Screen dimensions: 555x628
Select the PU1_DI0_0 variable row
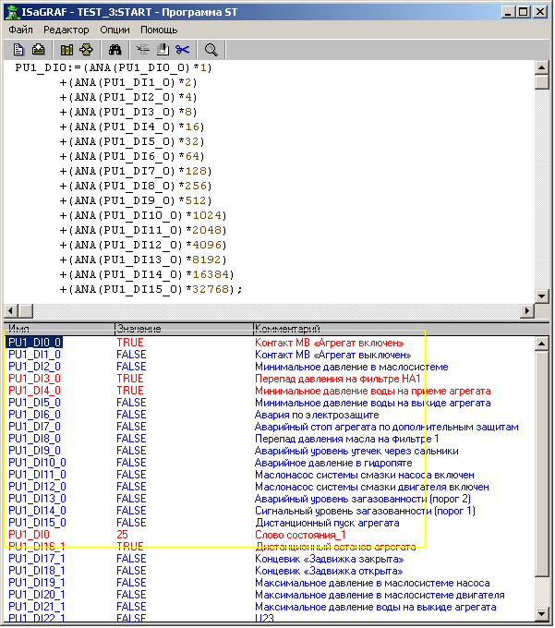pos(35,343)
